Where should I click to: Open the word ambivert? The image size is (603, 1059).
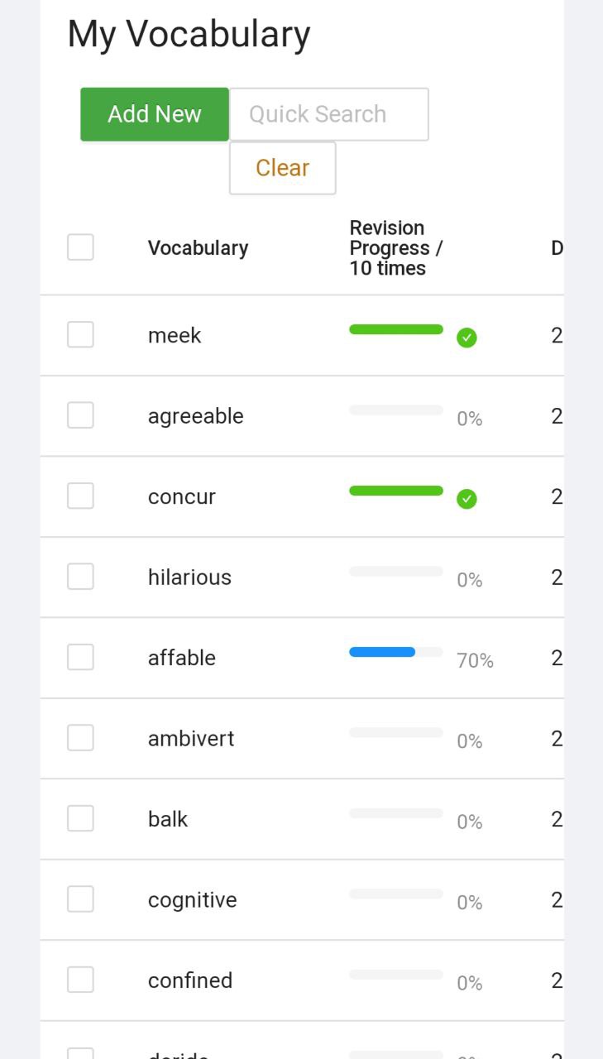(191, 738)
